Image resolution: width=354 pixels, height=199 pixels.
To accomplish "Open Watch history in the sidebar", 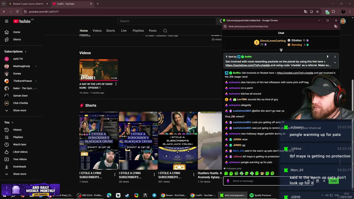I will coord(17,130).
